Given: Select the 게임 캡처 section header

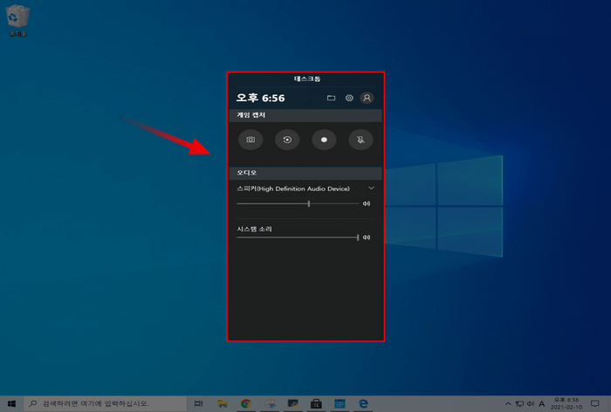Looking at the screenshot, I should (305, 115).
